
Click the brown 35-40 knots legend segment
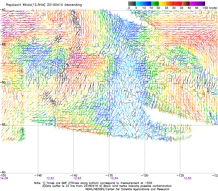[x=186, y=4]
